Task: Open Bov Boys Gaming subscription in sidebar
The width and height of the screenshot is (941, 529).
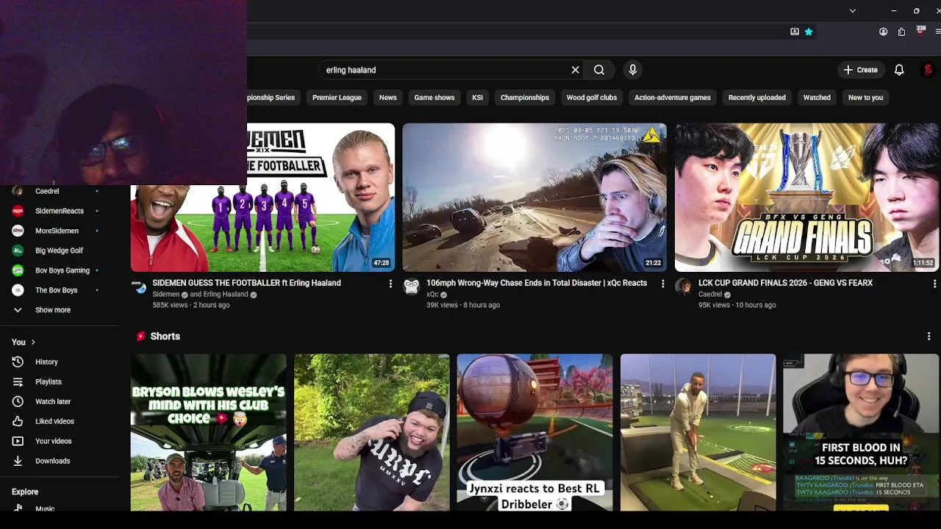Action: click(59, 270)
